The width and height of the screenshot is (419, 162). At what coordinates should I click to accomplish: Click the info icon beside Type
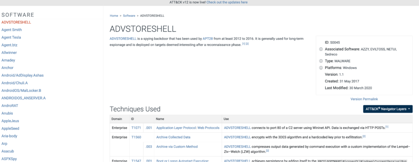(x=321, y=61)
